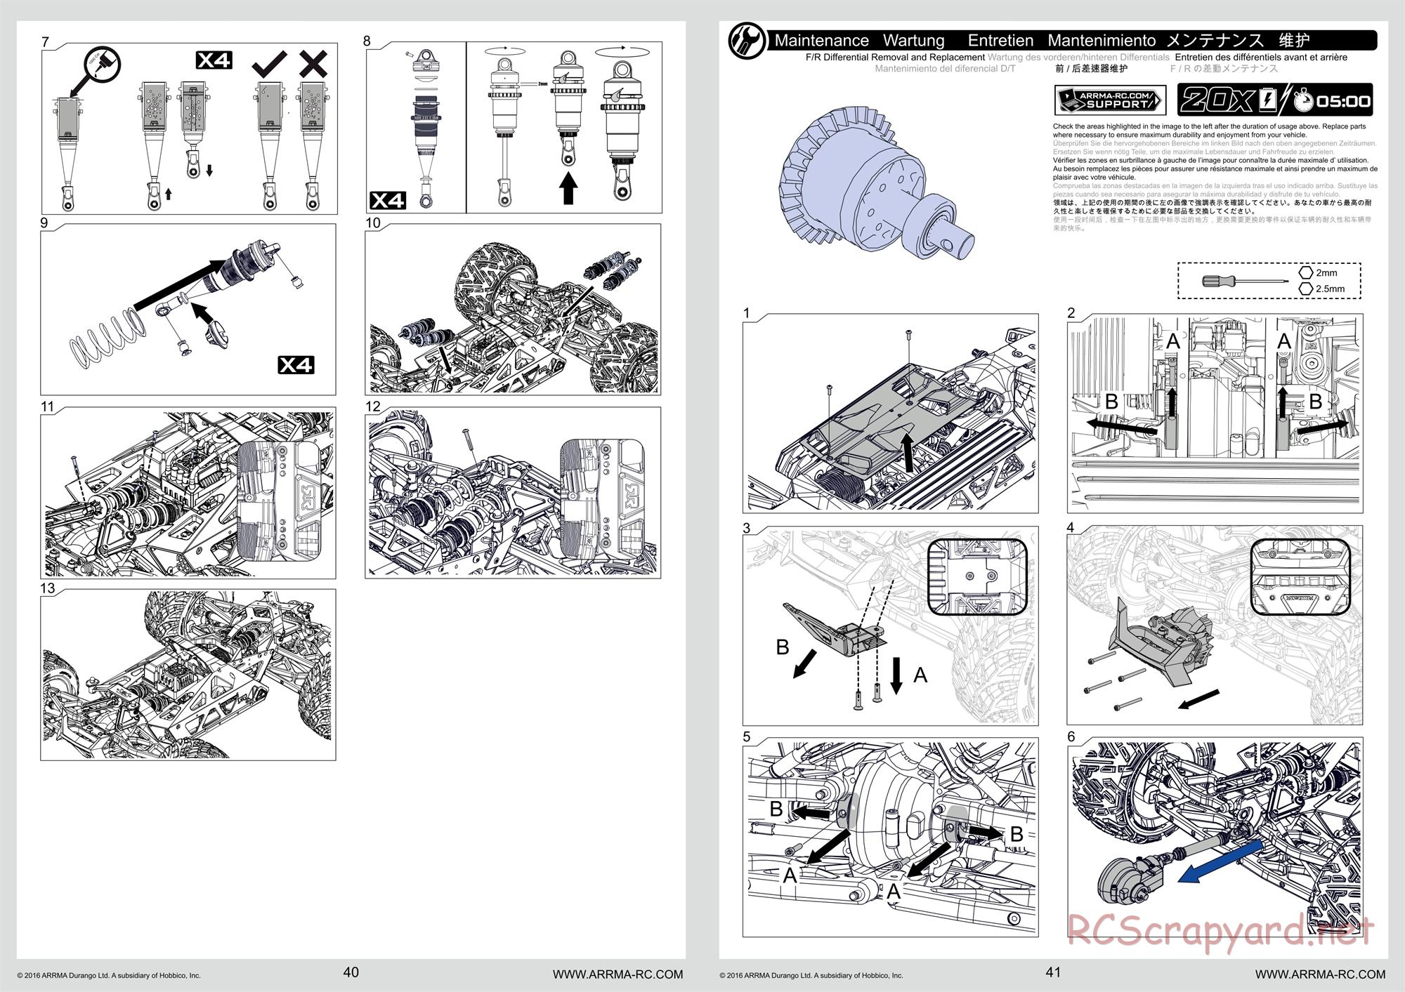
Task: Open WWW.ARRMA-RC.COM link on page 40
Action: 617,974
